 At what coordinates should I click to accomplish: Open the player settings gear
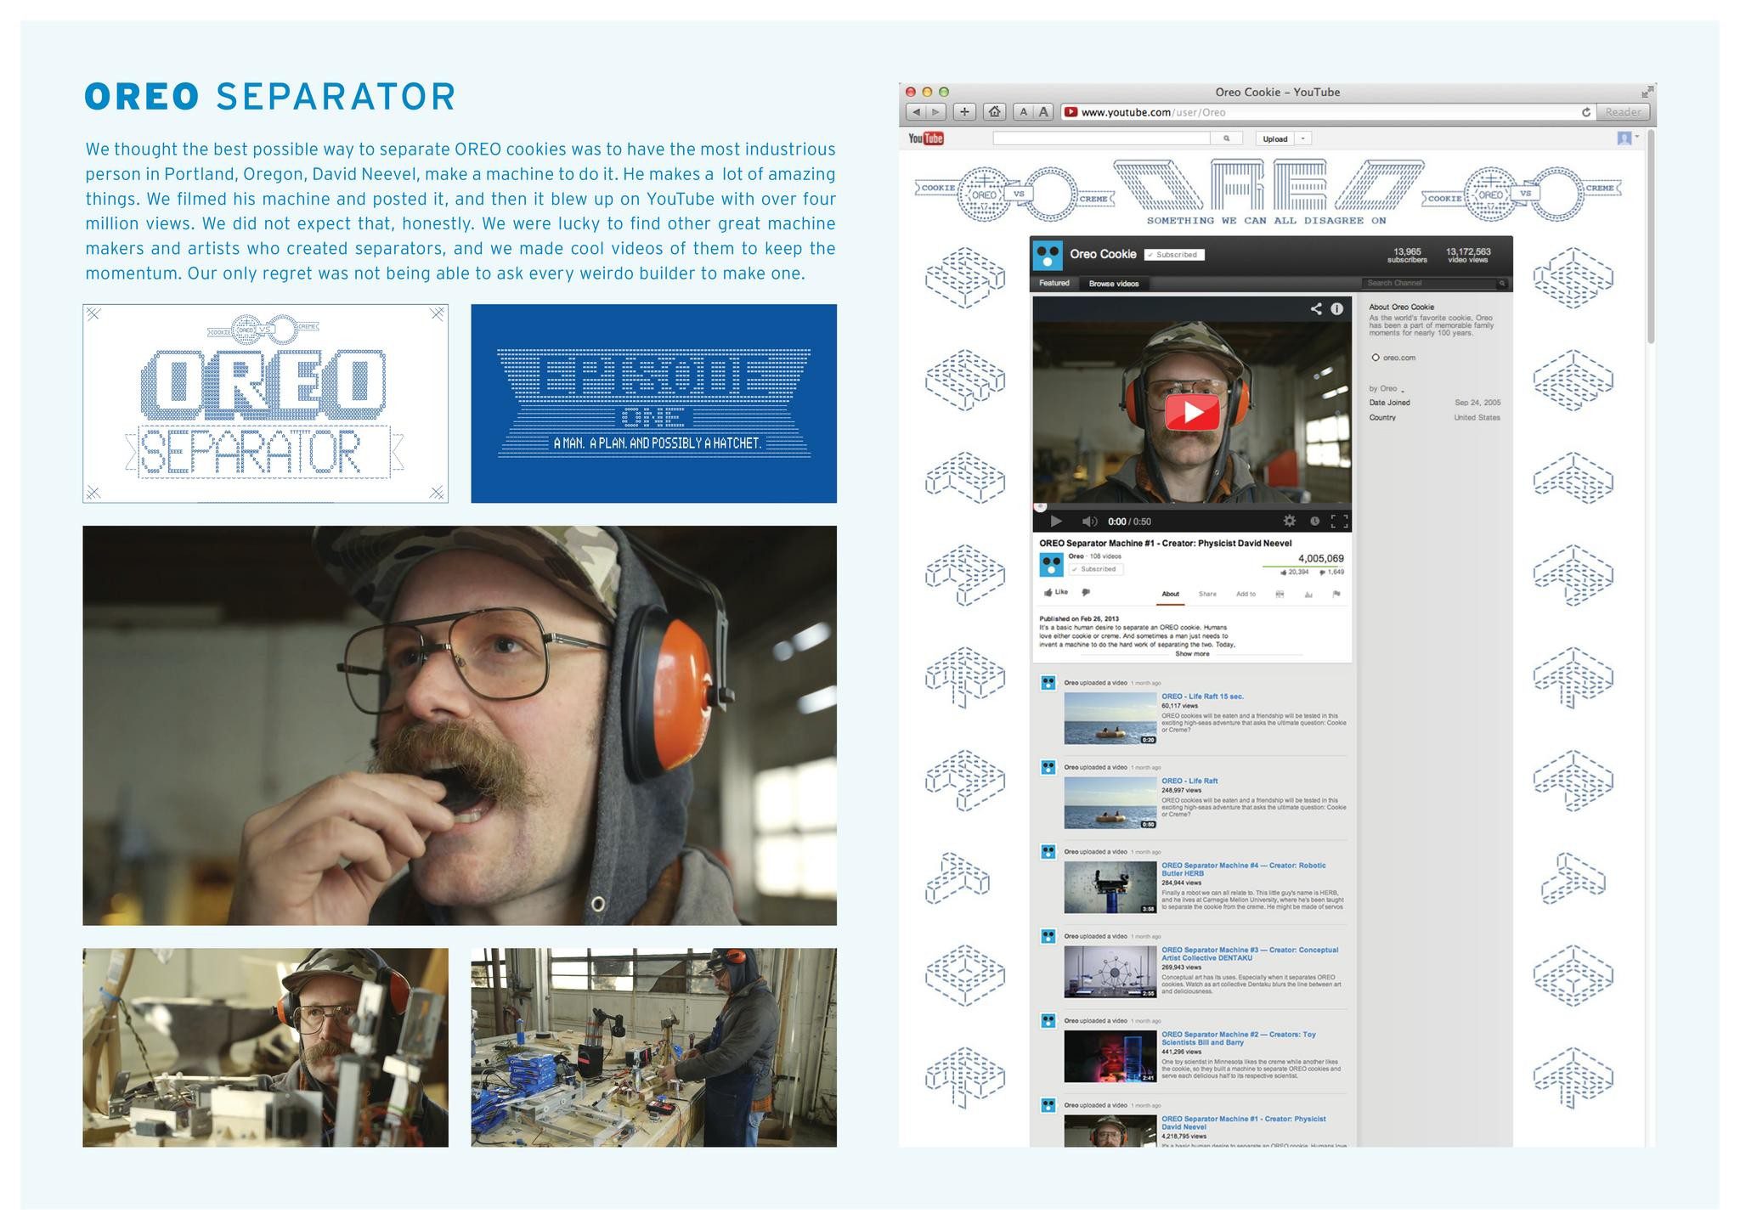pos(1289,522)
